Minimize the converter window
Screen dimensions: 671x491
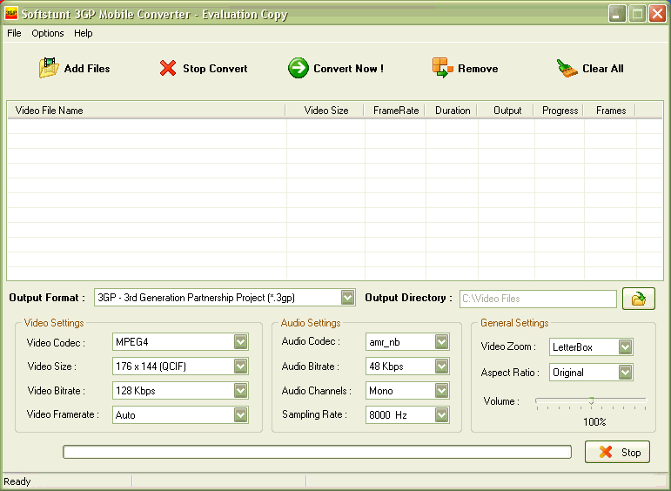click(617, 14)
